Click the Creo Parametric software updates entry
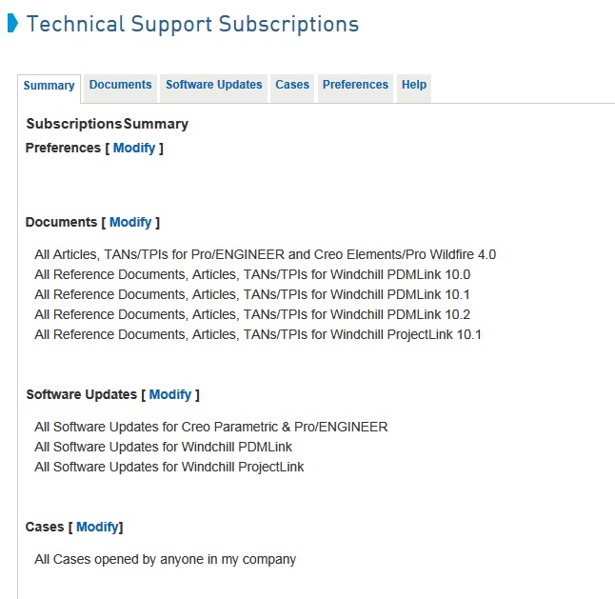 click(x=211, y=427)
